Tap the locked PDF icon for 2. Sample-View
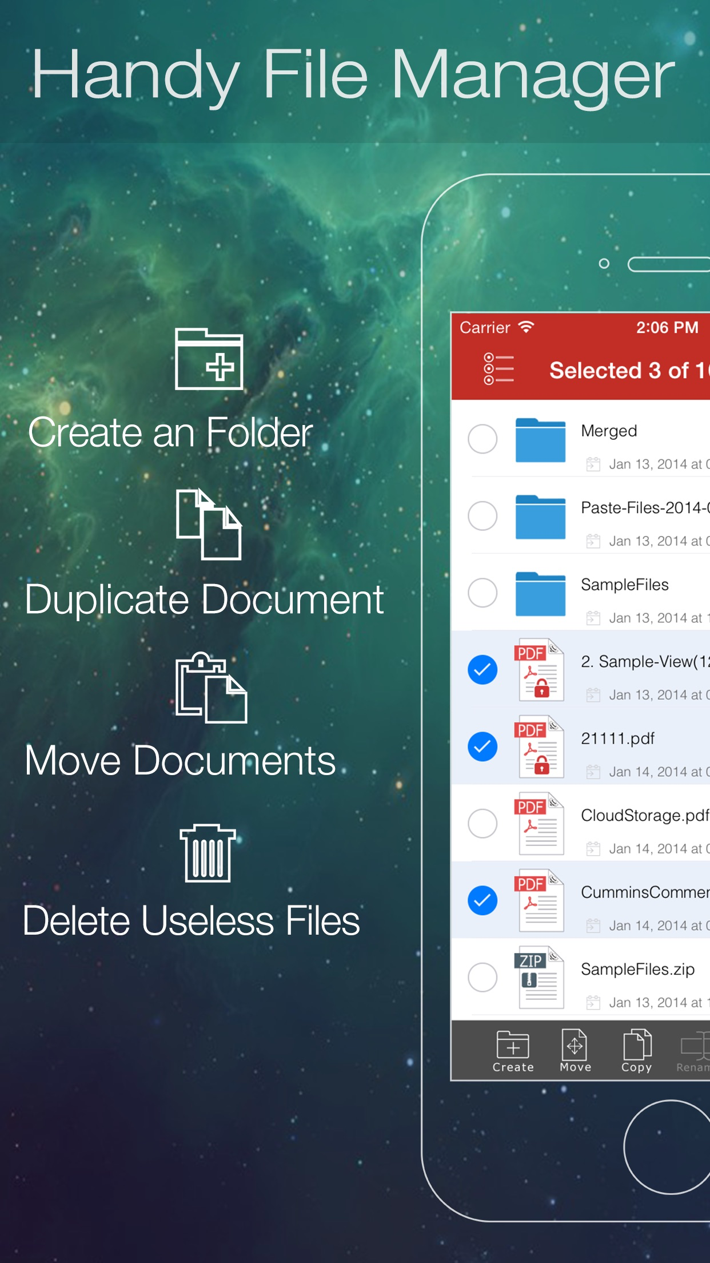Viewport: 710px width, 1263px height. (x=539, y=670)
